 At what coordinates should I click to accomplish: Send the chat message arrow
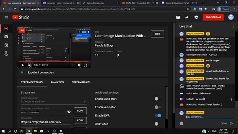click(231, 123)
